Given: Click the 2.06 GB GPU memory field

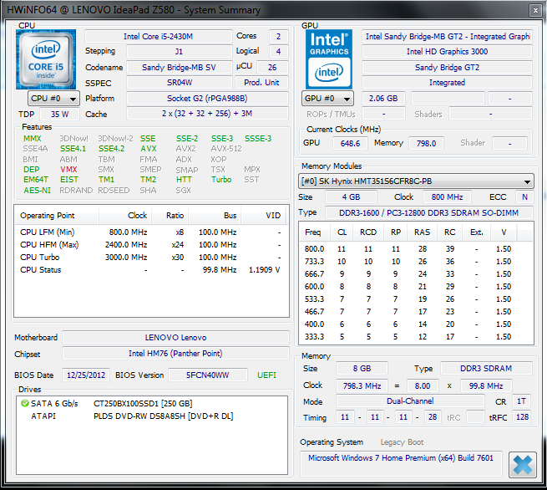Looking at the screenshot, I should 383,98.
